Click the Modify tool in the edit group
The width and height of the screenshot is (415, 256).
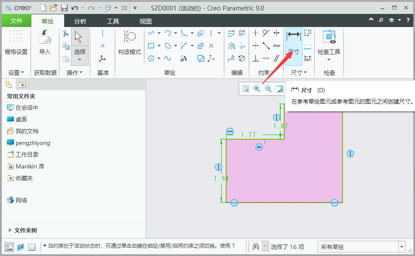231,33
